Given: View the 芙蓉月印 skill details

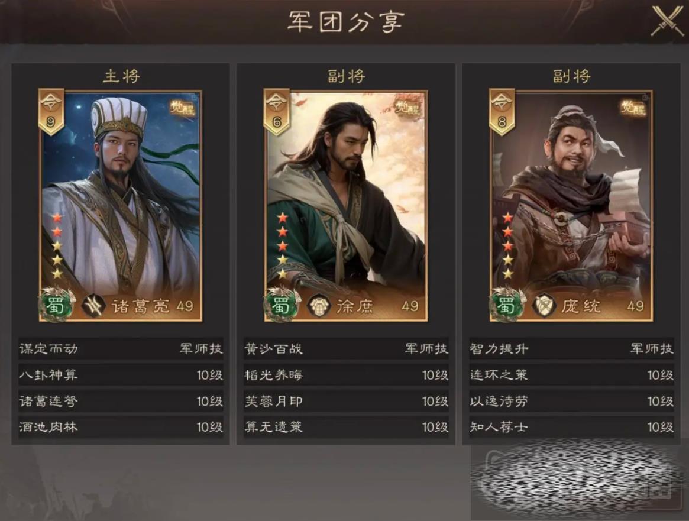Looking at the screenshot, I should 346,401.
